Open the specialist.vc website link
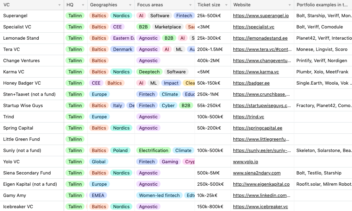The height and width of the screenshot is (211, 352). (x=254, y=27)
